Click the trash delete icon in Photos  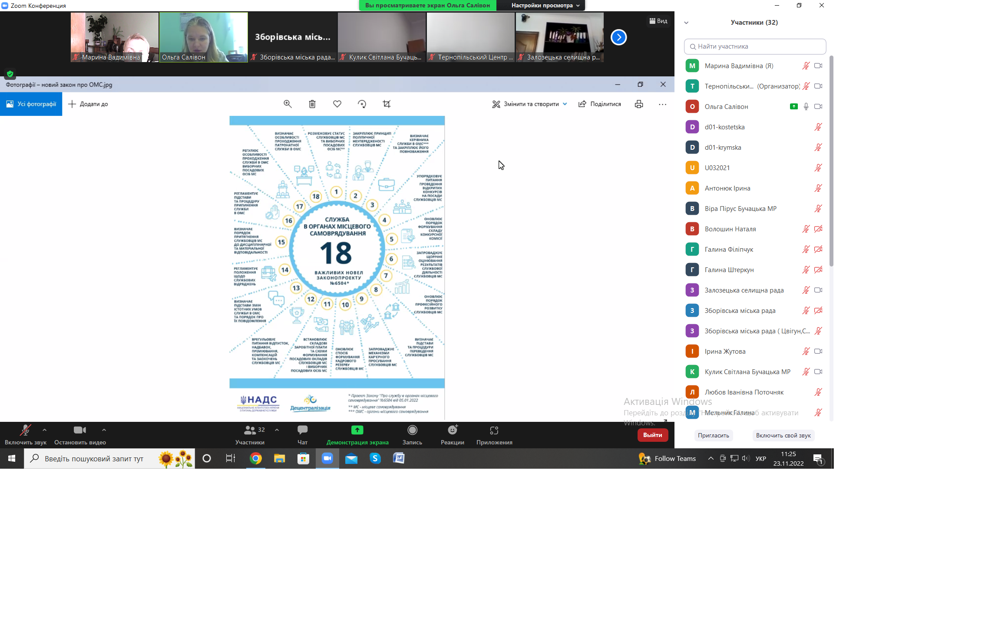point(312,104)
